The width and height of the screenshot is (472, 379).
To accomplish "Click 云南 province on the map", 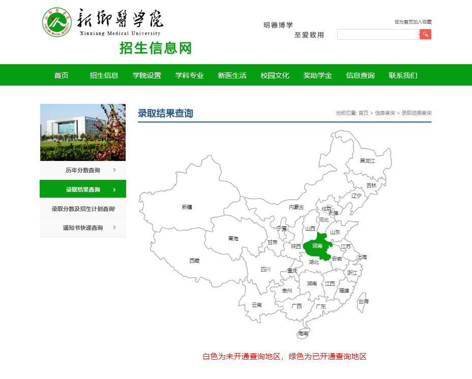I will click(257, 305).
